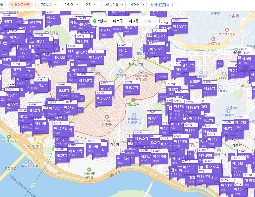Select 서교동 in location breadcrumb
Image resolution: width=255 pixels, height=197 pixels.
click(x=133, y=21)
